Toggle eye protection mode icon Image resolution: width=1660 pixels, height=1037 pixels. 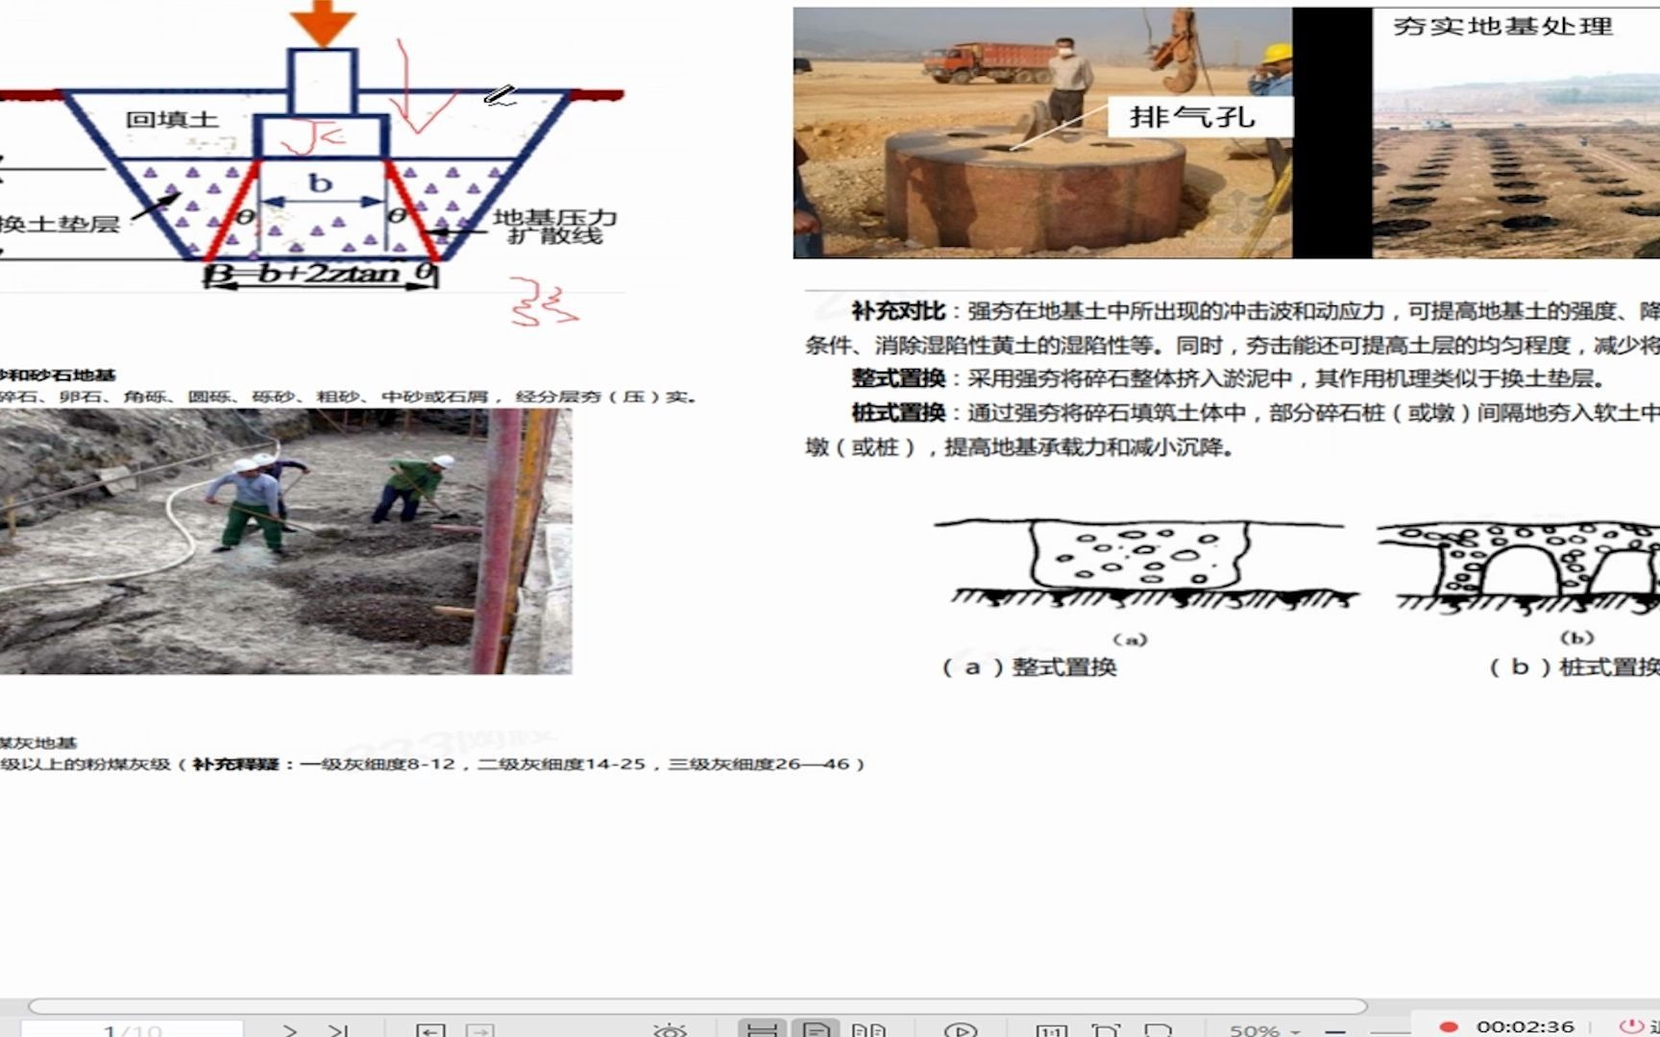pyautogui.click(x=670, y=1030)
